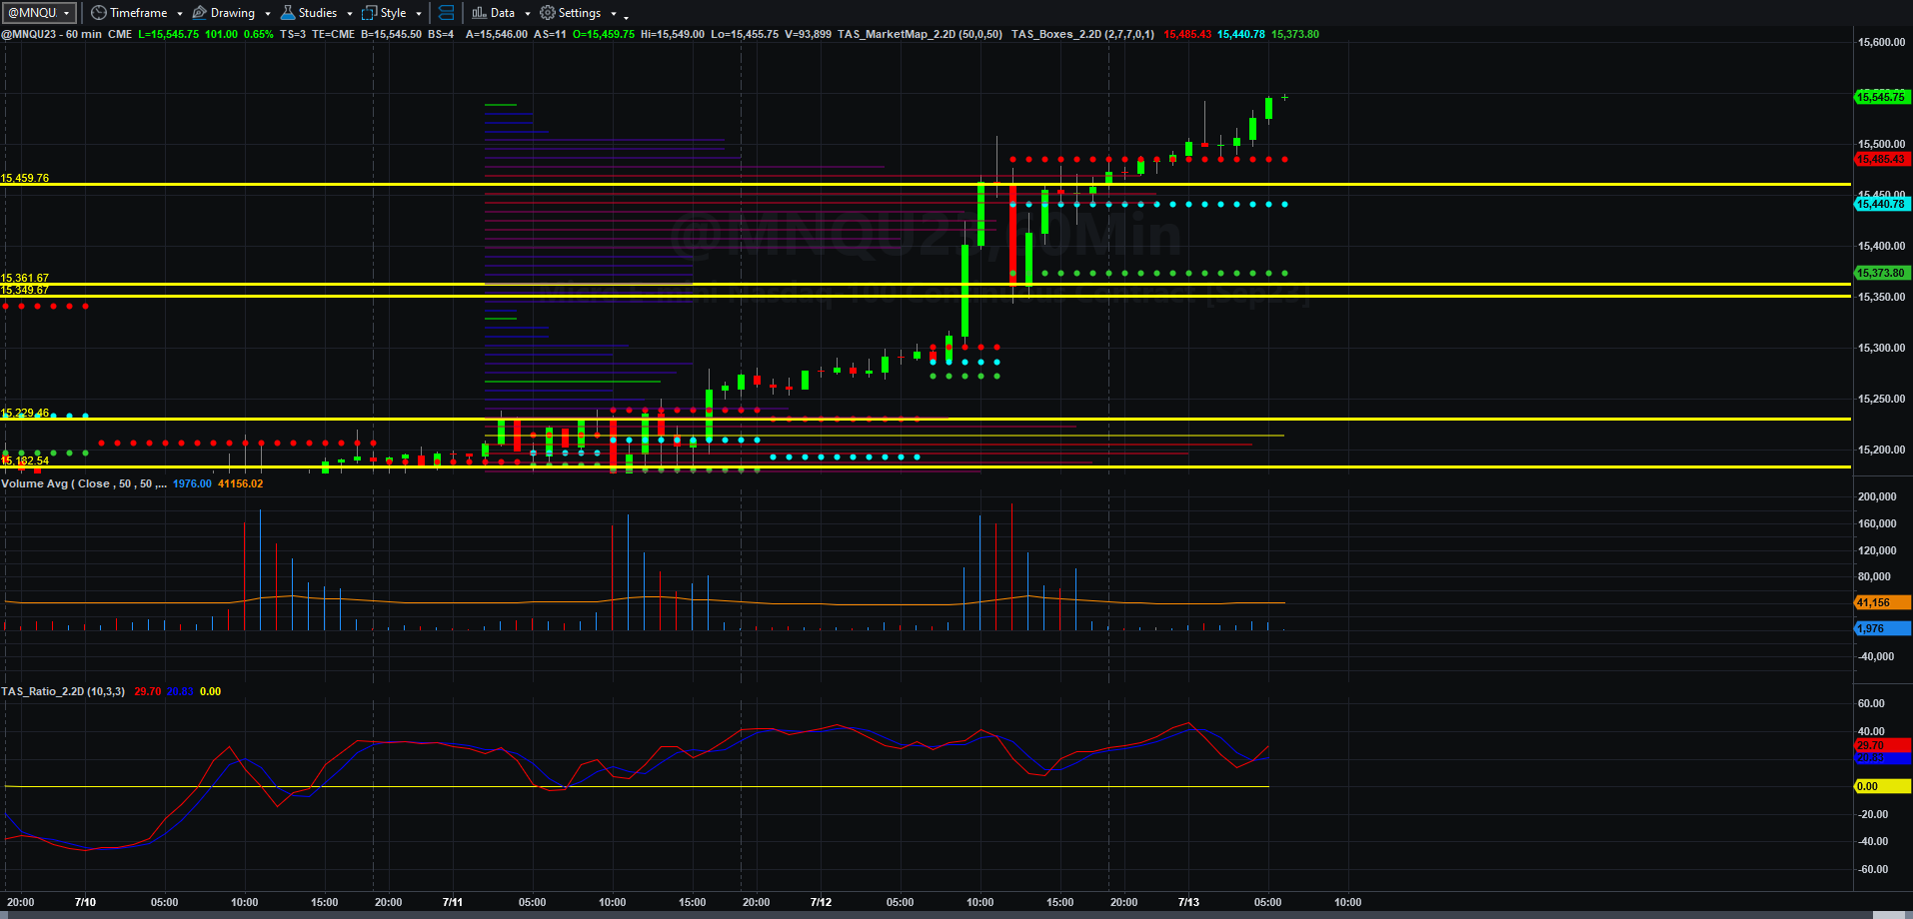Click the toolbar overflow arrow after Settings

coord(627,15)
